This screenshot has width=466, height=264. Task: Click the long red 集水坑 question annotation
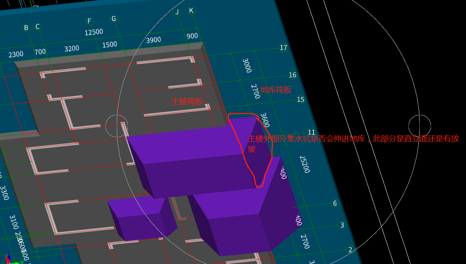coord(353,144)
